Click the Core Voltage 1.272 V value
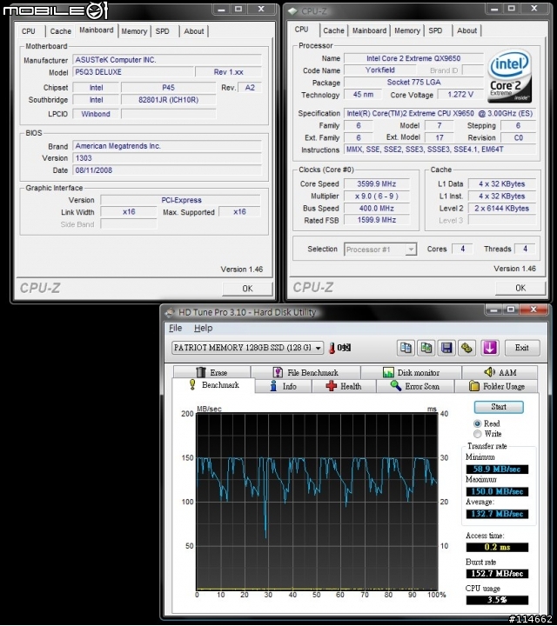 (460, 95)
